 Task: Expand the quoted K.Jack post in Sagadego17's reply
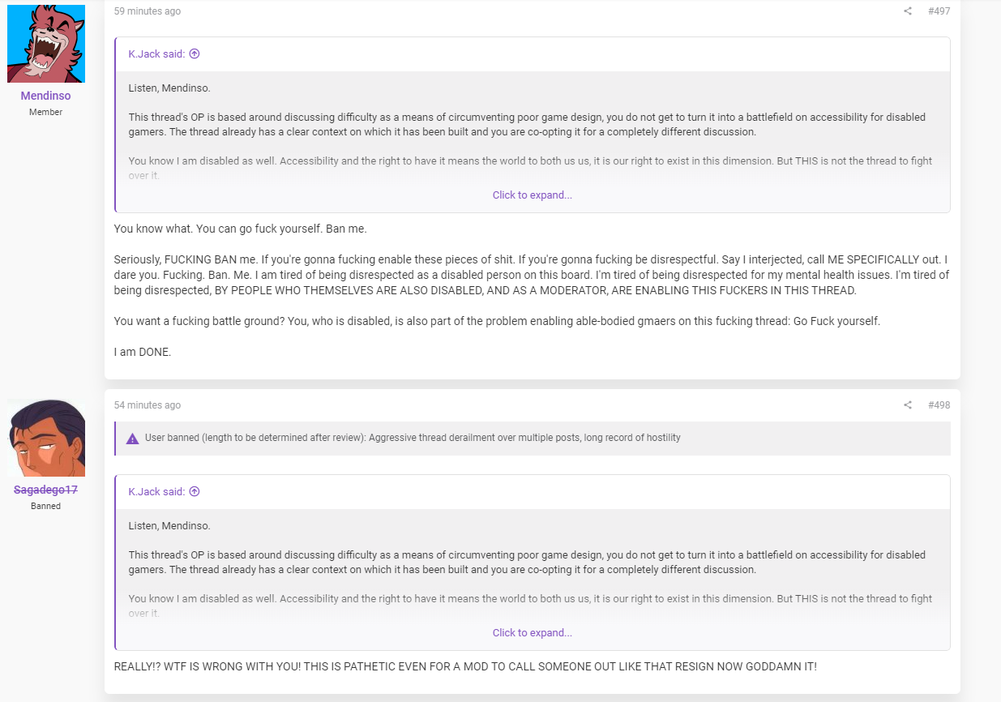[x=533, y=633]
